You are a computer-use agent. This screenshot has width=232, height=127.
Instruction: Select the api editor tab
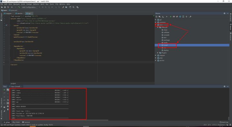(29, 13)
